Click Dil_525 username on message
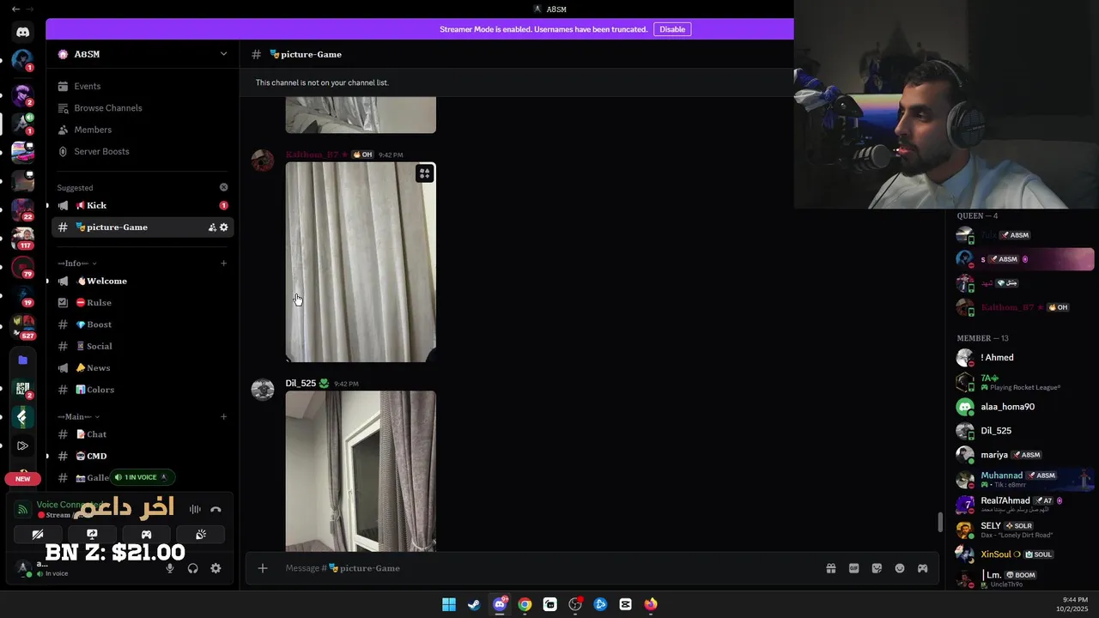This screenshot has width=1099, height=618. [x=301, y=384]
